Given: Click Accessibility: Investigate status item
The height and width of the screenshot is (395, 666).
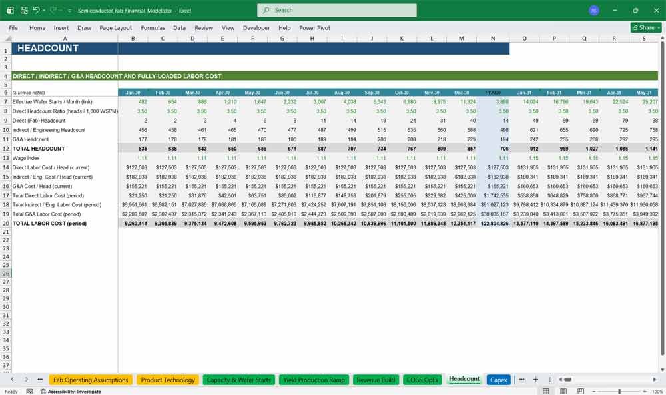Looking at the screenshot, I should (71, 391).
